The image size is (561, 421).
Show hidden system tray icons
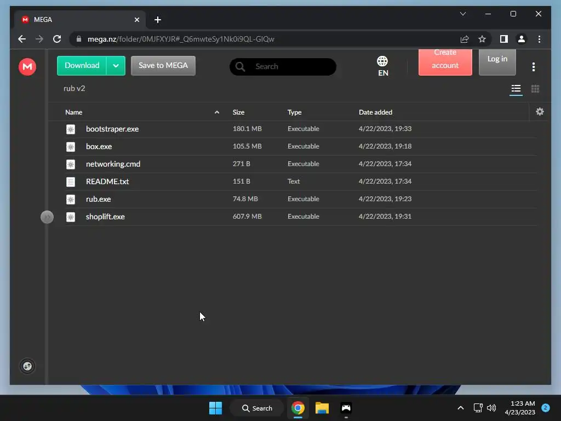[460, 408]
